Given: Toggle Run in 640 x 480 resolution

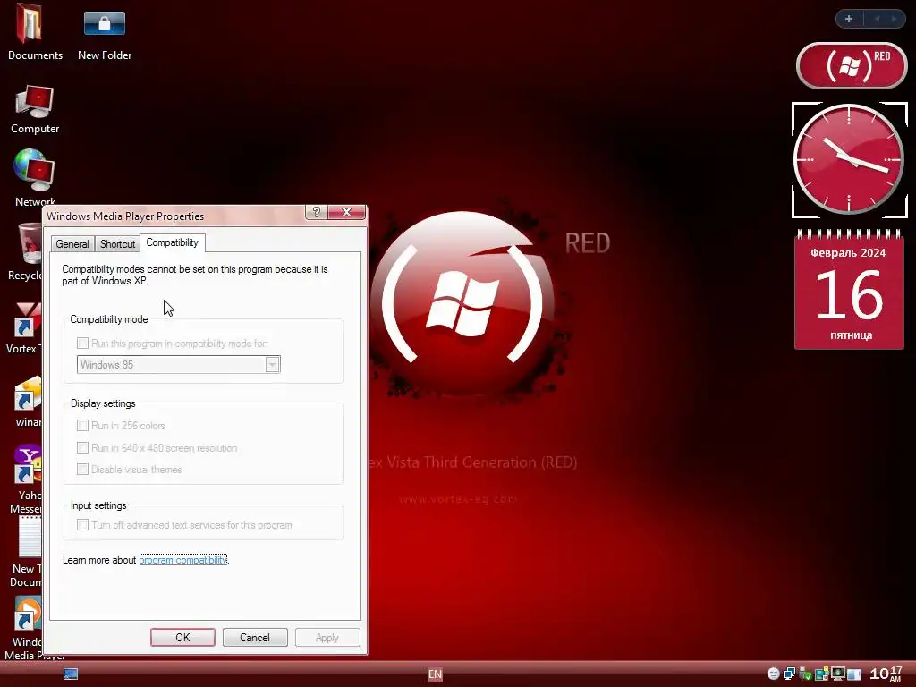Looking at the screenshot, I should coord(83,448).
